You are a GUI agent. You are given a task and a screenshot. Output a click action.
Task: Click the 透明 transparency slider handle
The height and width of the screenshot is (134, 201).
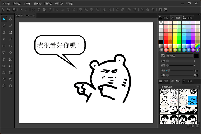click(167, 66)
